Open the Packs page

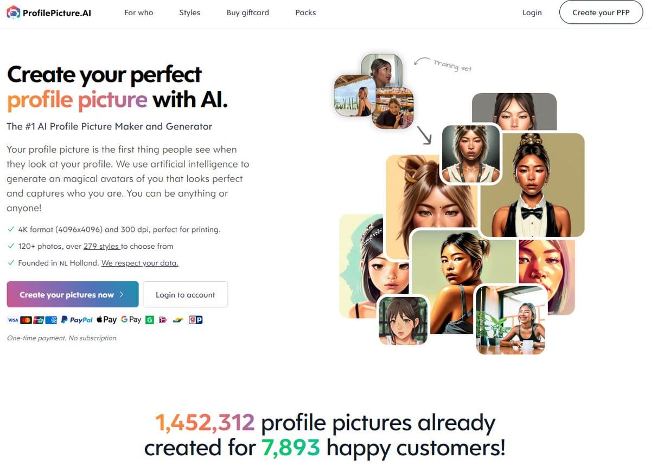pyautogui.click(x=305, y=12)
